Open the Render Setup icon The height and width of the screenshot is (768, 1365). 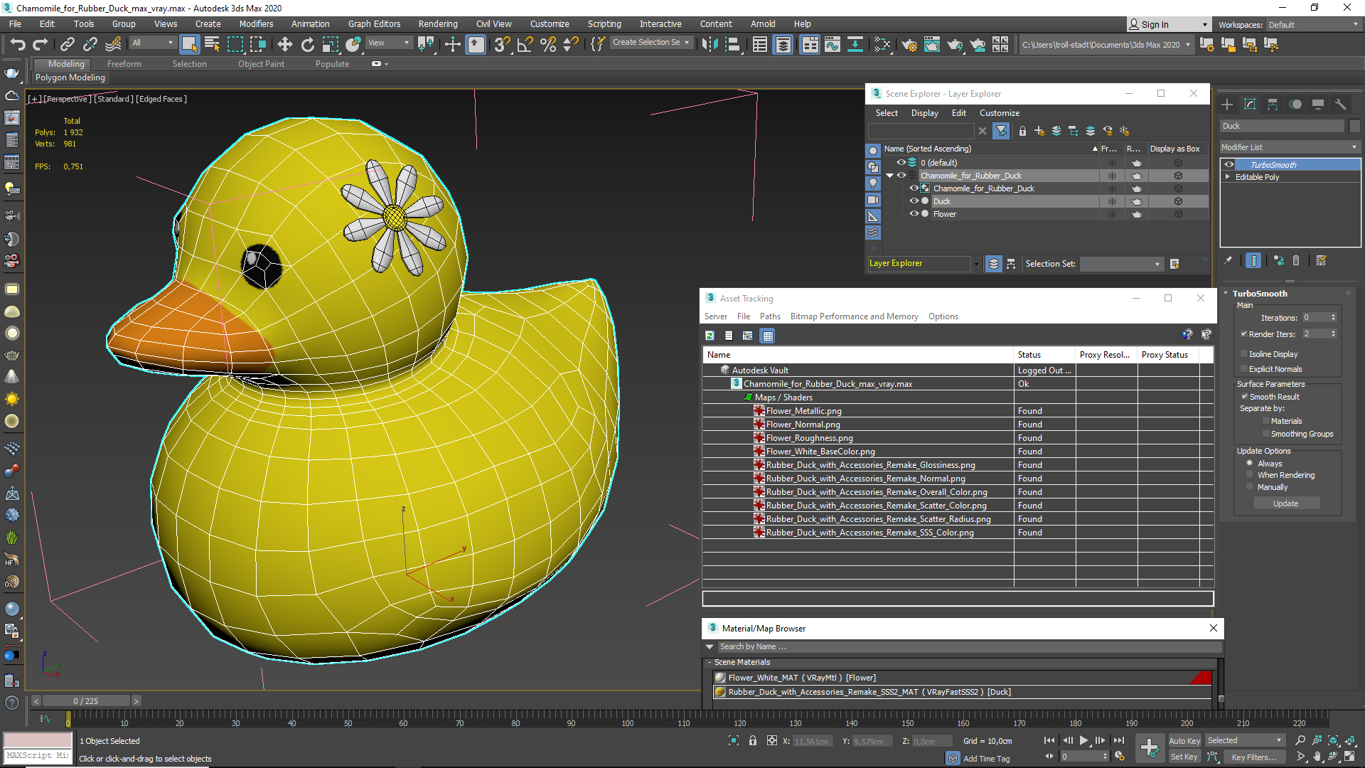coord(909,44)
